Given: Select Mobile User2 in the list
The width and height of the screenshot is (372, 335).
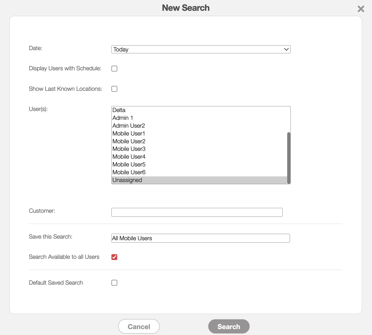Looking at the screenshot, I should pos(129,141).
